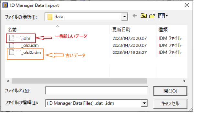The image size is (207, 116).
Task: Select the _old2.idm file icon
Action: tap(12, 52)
